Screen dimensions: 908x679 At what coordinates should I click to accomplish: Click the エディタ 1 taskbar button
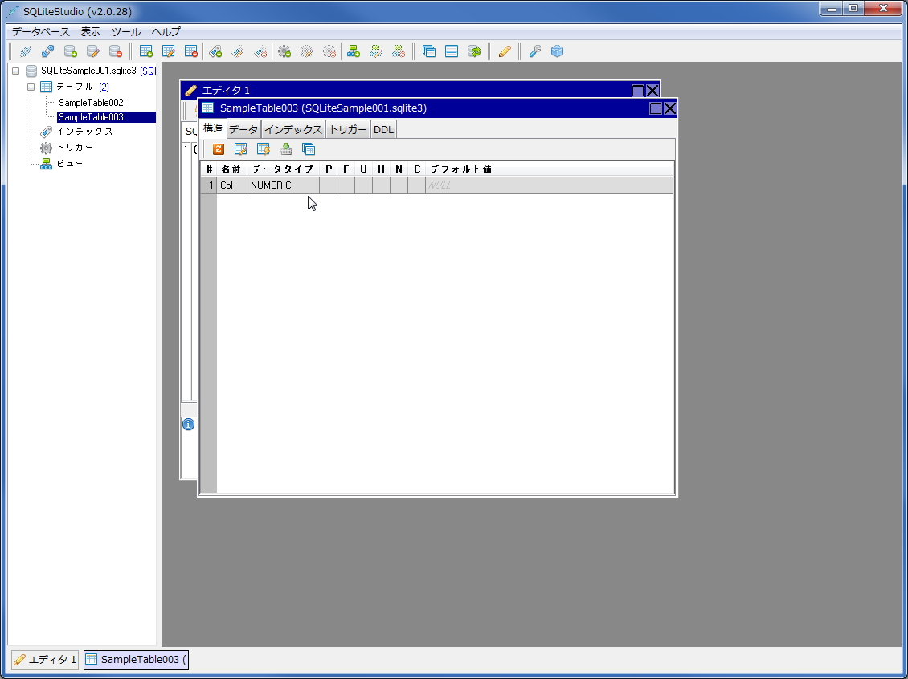click(x=44, y=659)
